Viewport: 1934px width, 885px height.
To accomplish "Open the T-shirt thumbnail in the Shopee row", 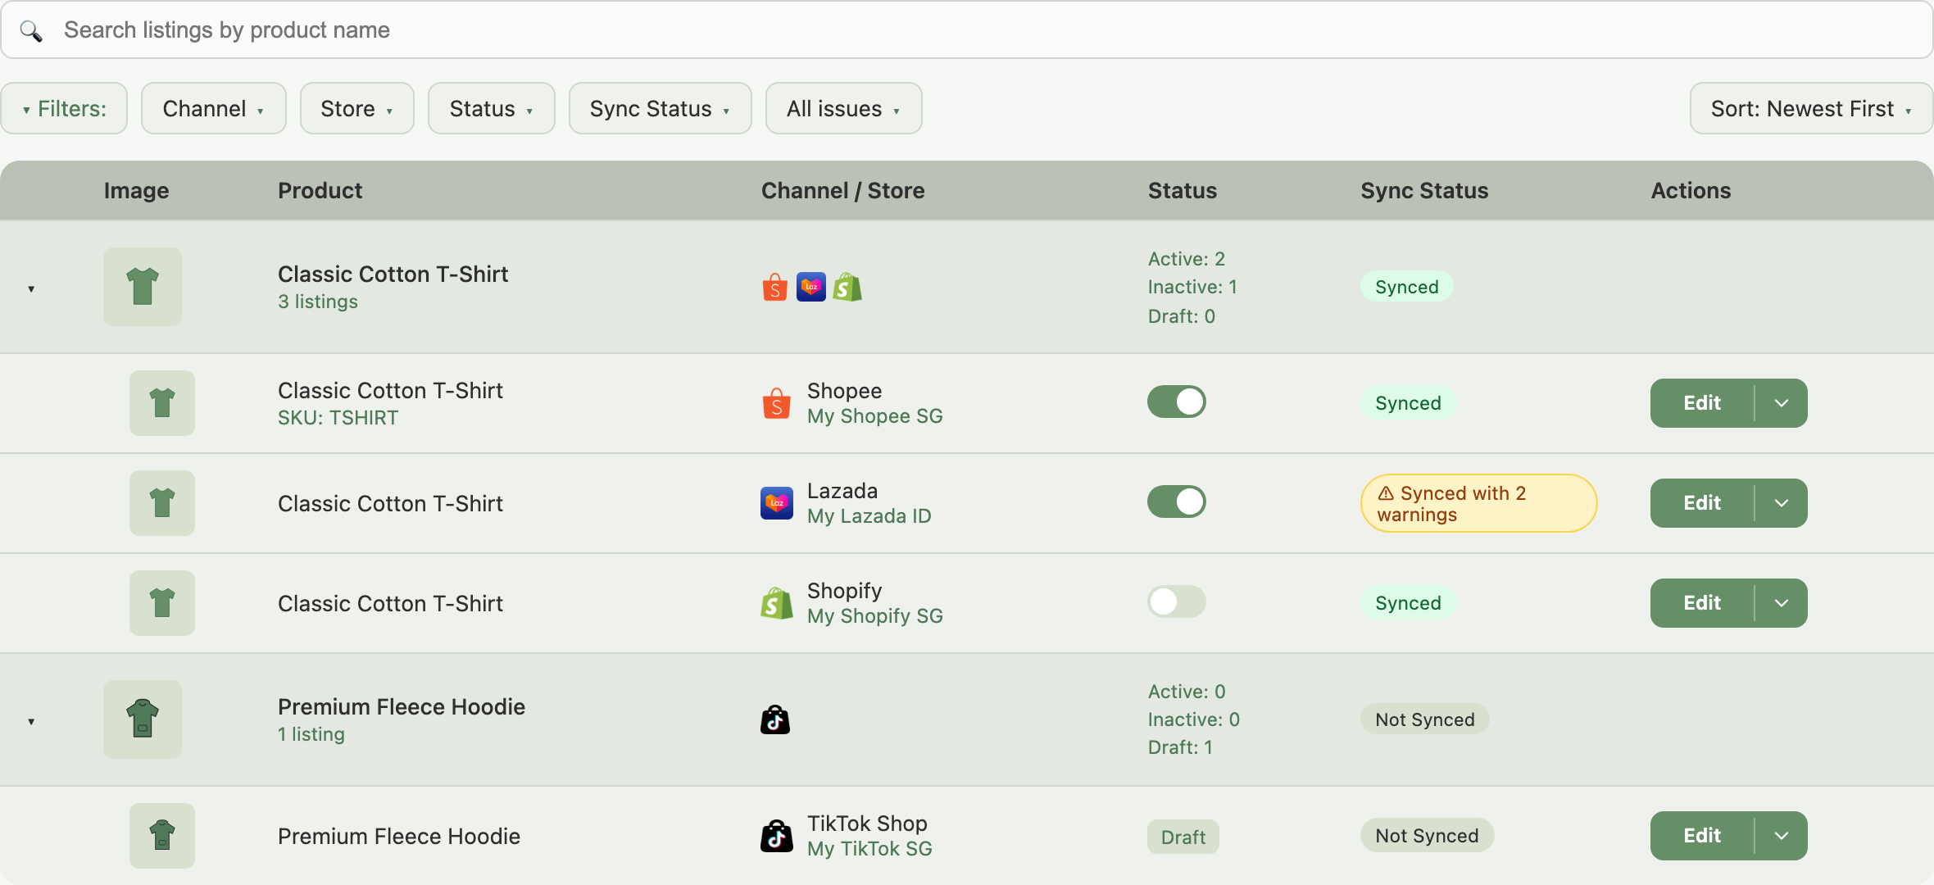I will pyautogui.click(x=162, y=403).
